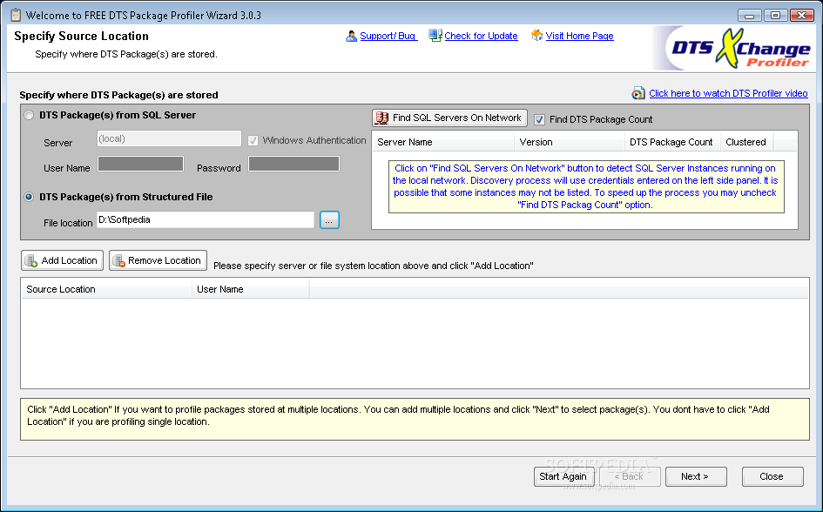The image size is (823, 512).
Task: Click the Start Again button
Action: 563,476
